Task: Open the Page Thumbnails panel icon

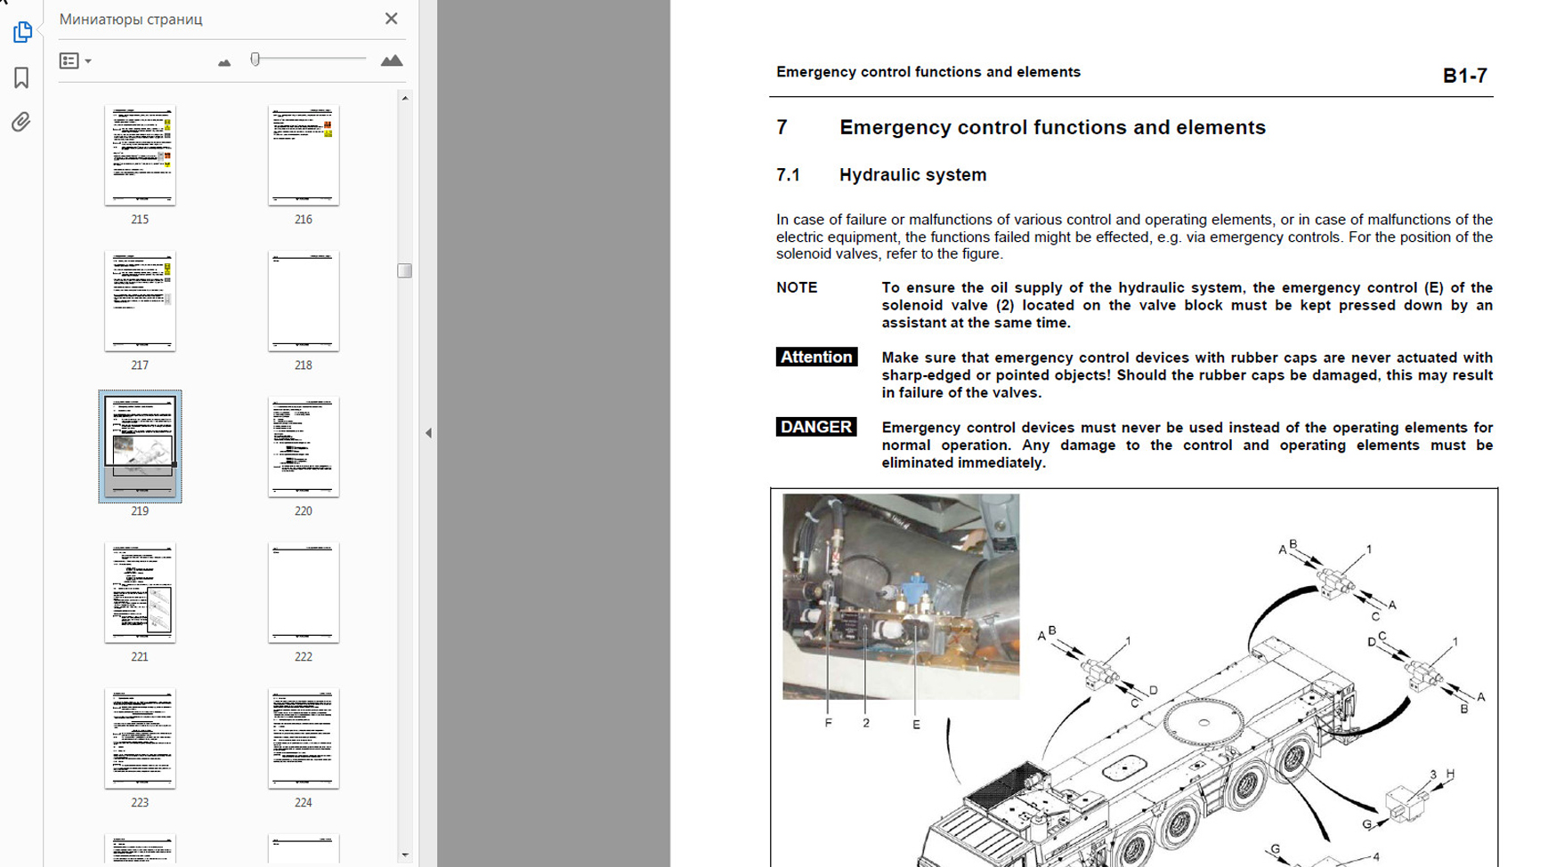Action: [22, 32]
